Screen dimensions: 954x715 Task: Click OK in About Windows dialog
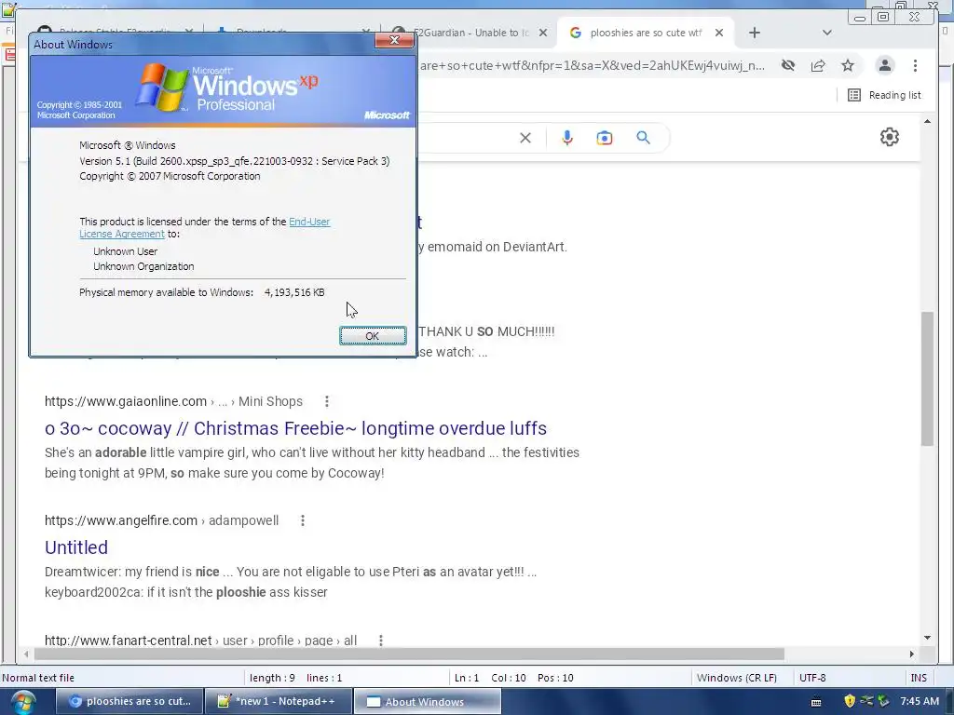pyautogui.click(x=373, y=335)
